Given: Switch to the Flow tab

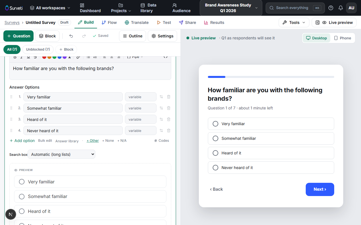Looking at the screenshot, I should click(109, 22).
